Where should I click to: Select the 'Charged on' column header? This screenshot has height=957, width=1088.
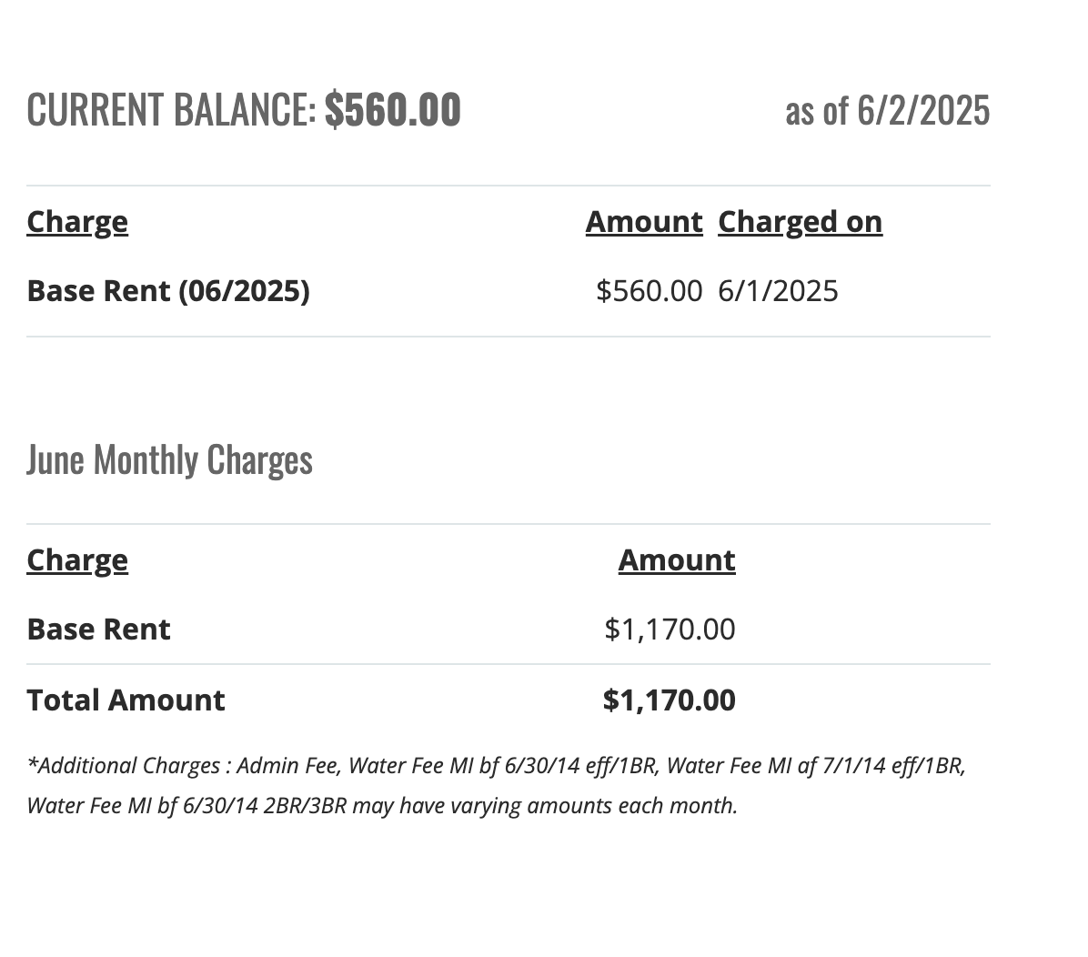tap(800, 222)
